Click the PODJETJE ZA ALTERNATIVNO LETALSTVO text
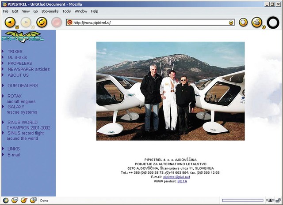 [x=171, y=164]
